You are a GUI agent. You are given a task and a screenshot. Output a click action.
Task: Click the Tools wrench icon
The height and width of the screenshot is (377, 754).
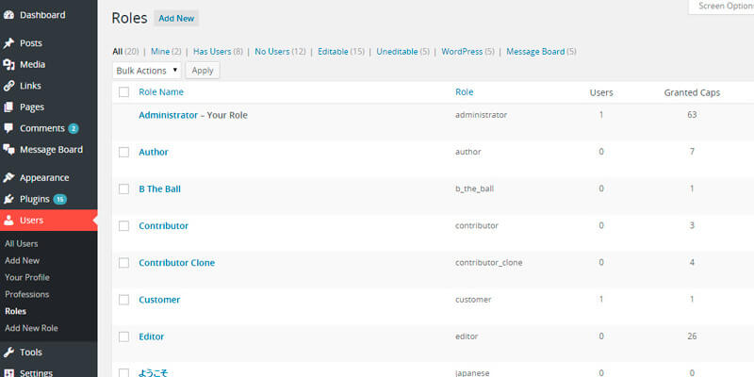point(8,352)
